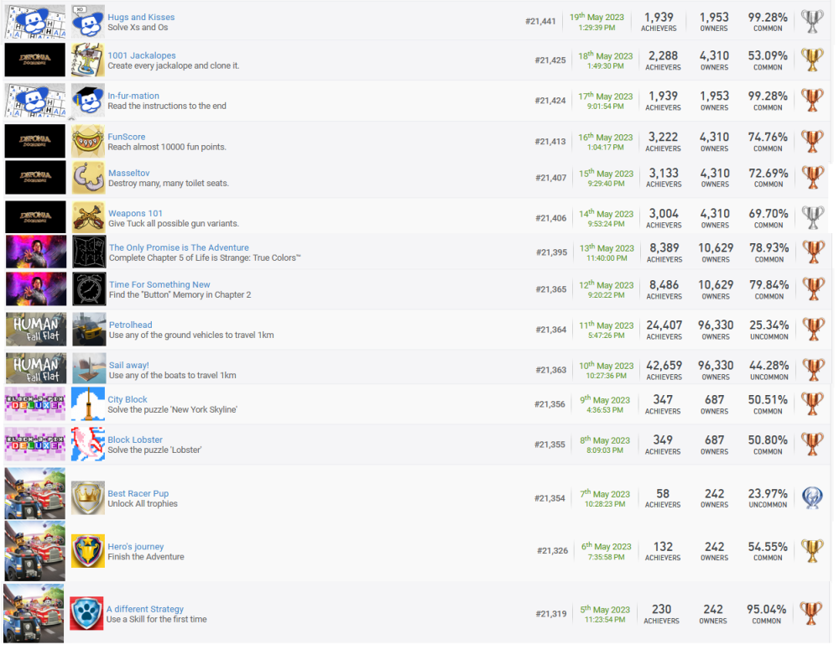Click the gold trophy cup in Hero's journey row

(812, 551)
